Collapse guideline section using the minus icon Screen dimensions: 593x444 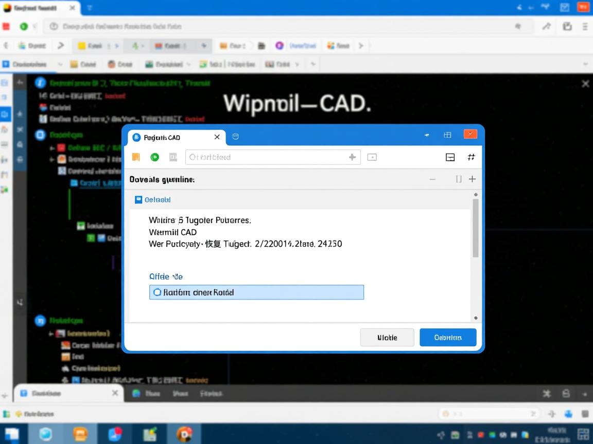[432, 179]
